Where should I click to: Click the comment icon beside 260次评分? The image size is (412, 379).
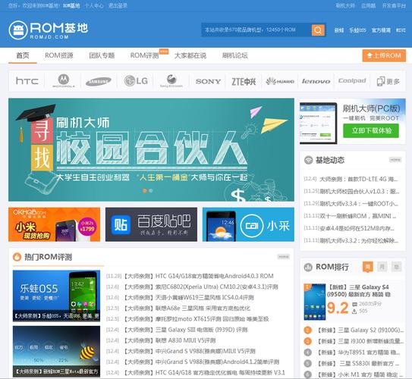point(354,304)
